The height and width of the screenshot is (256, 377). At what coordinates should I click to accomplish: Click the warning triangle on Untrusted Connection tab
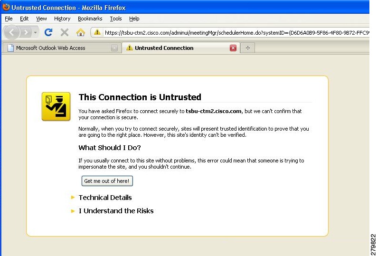coord(129,47)
